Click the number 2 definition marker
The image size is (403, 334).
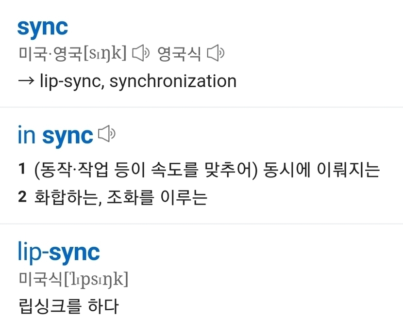[21, 197]
